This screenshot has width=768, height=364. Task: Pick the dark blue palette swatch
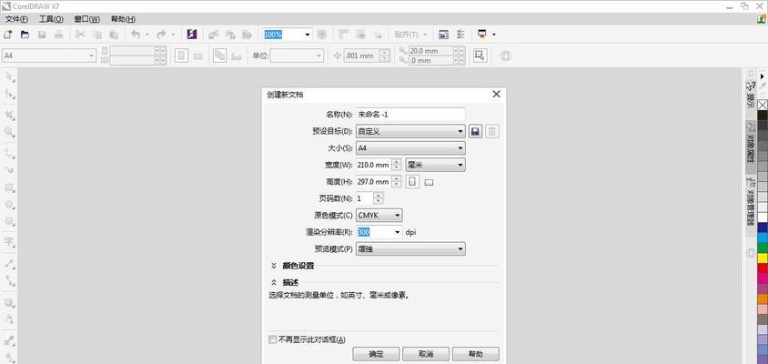tap(763, 227)
